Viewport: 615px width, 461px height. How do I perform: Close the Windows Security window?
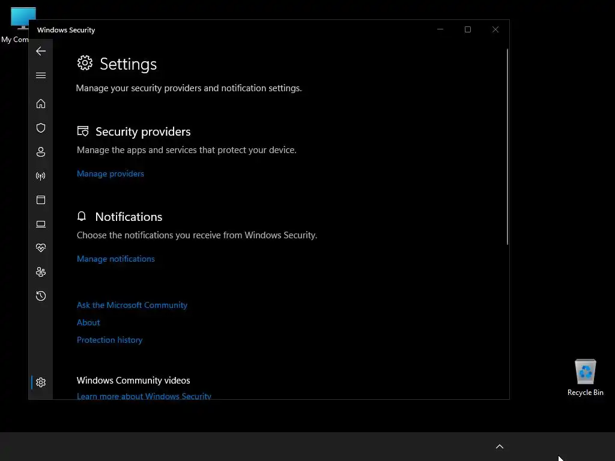tap(495, 29)
